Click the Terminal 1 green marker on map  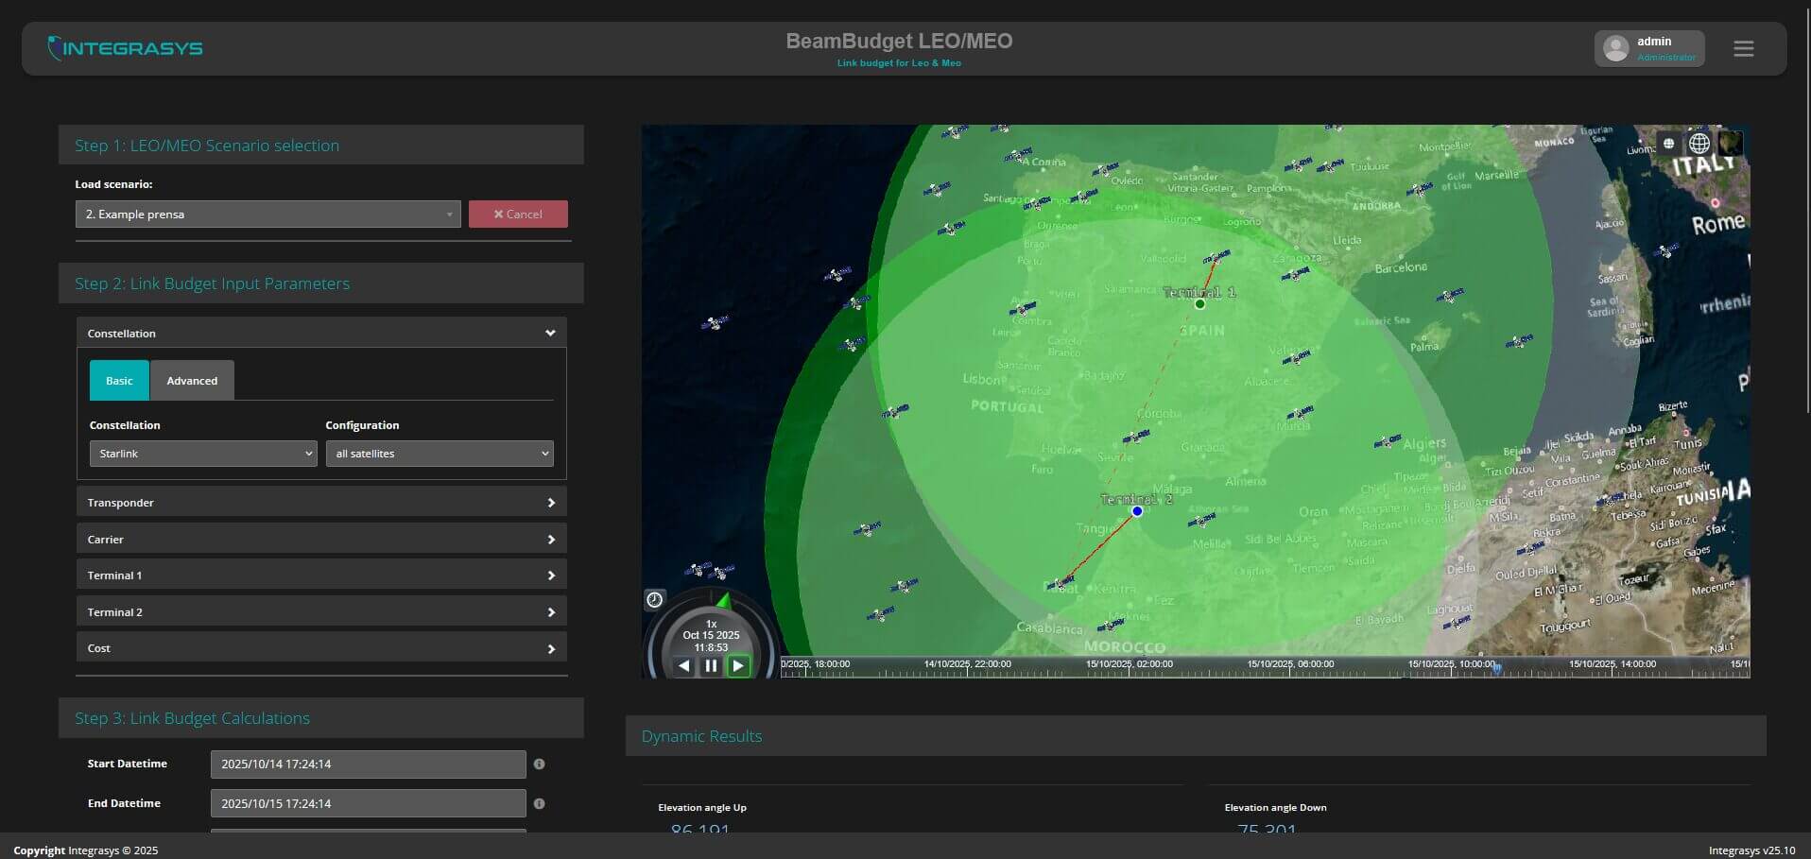(x=1199, y=304)
